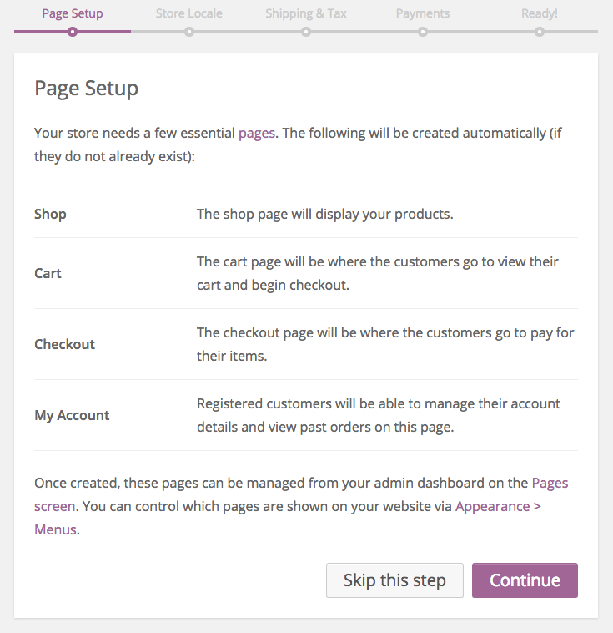Click the 'Page Setup' heading
Screen dimensions: 613x633
86,89
